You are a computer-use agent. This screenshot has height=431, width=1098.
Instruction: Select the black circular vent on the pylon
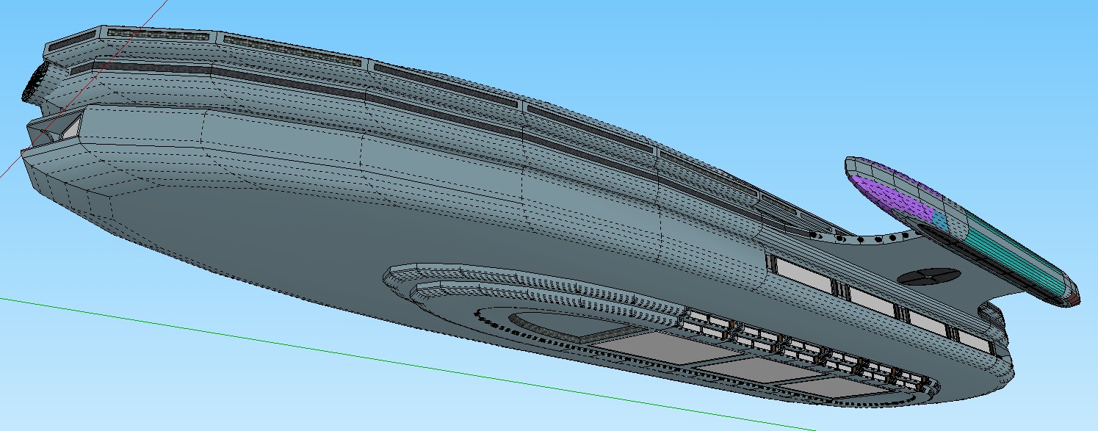(928, 277)
